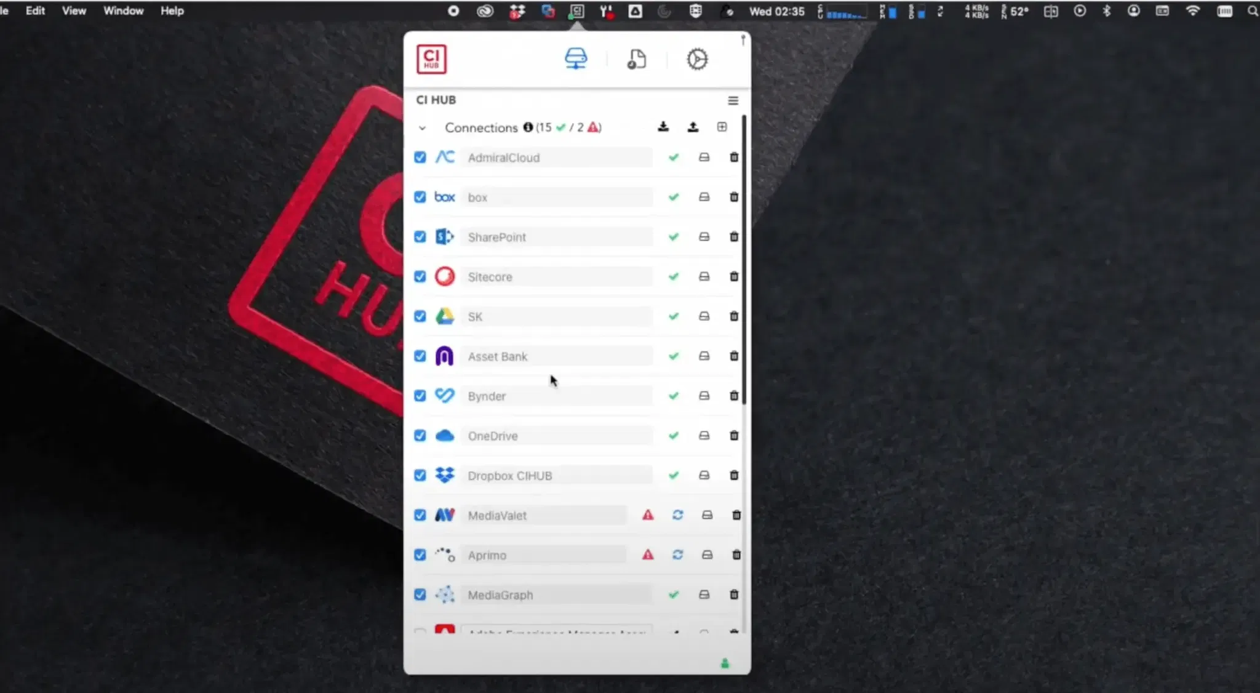Click the Aprimo warning triangle

tap(648, 555)
